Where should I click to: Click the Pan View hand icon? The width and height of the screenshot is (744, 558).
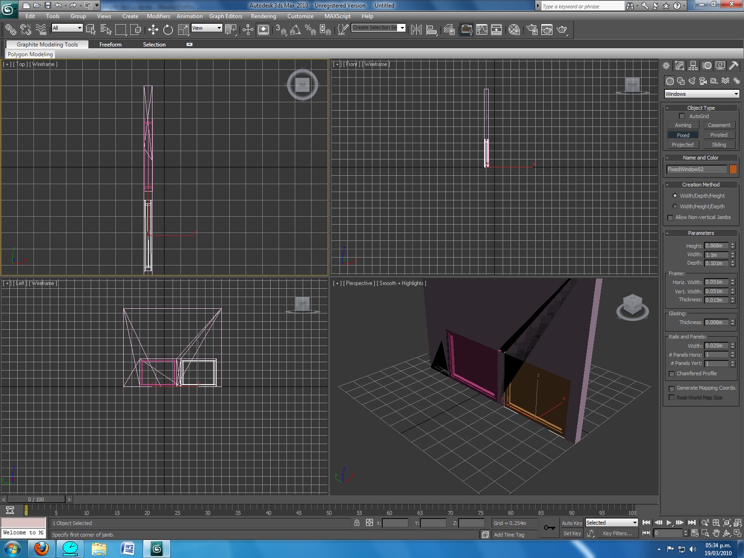point(716,533)
